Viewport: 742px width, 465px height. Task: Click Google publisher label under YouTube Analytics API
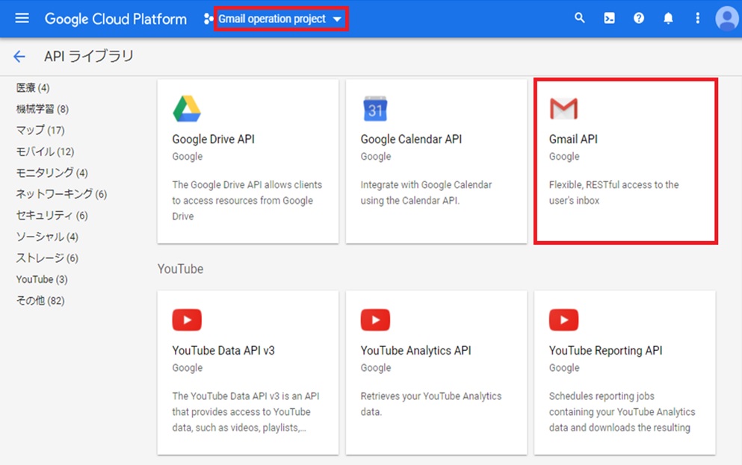click(x=376, y=368)
